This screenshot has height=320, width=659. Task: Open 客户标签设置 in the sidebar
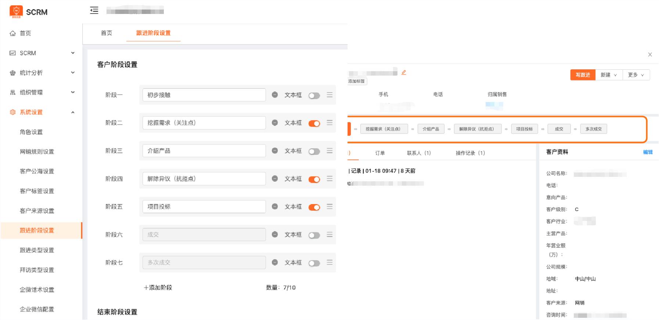[37, 191]
